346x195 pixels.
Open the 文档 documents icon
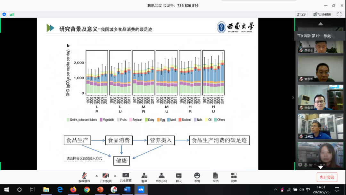215,176
